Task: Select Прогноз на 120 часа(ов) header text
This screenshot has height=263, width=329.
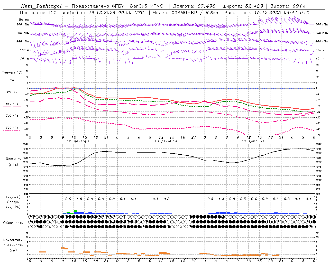Action: (x=50, y=13)
